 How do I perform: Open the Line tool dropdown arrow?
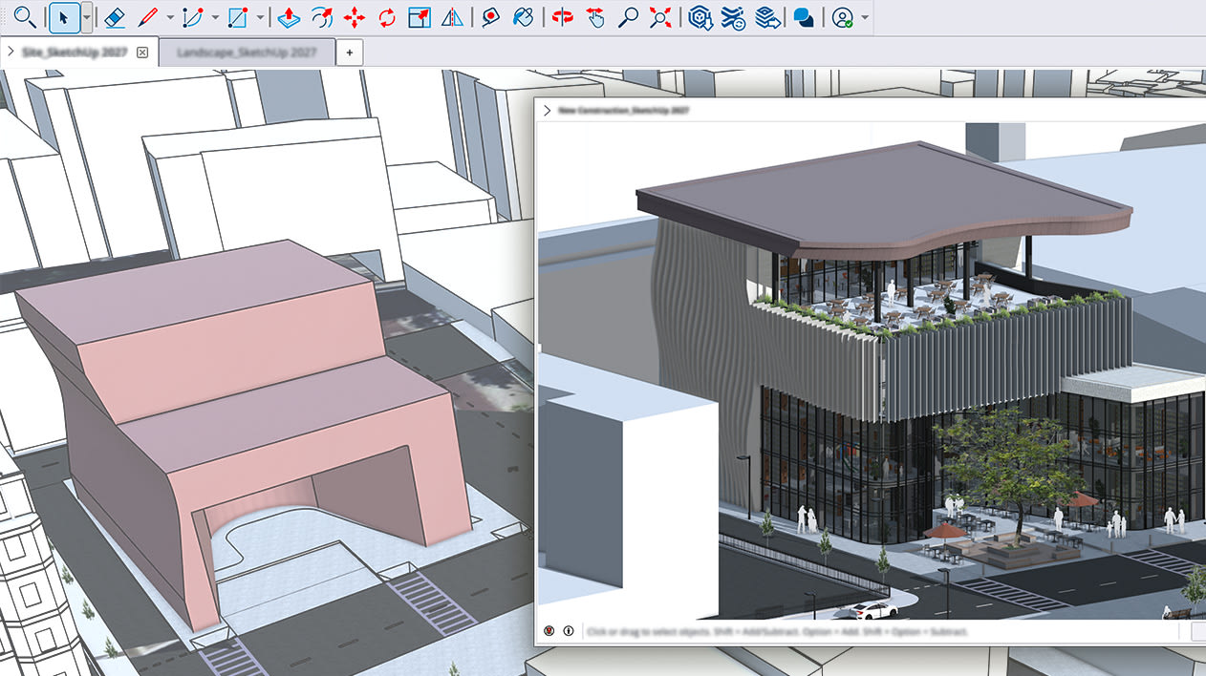[170, 17]
